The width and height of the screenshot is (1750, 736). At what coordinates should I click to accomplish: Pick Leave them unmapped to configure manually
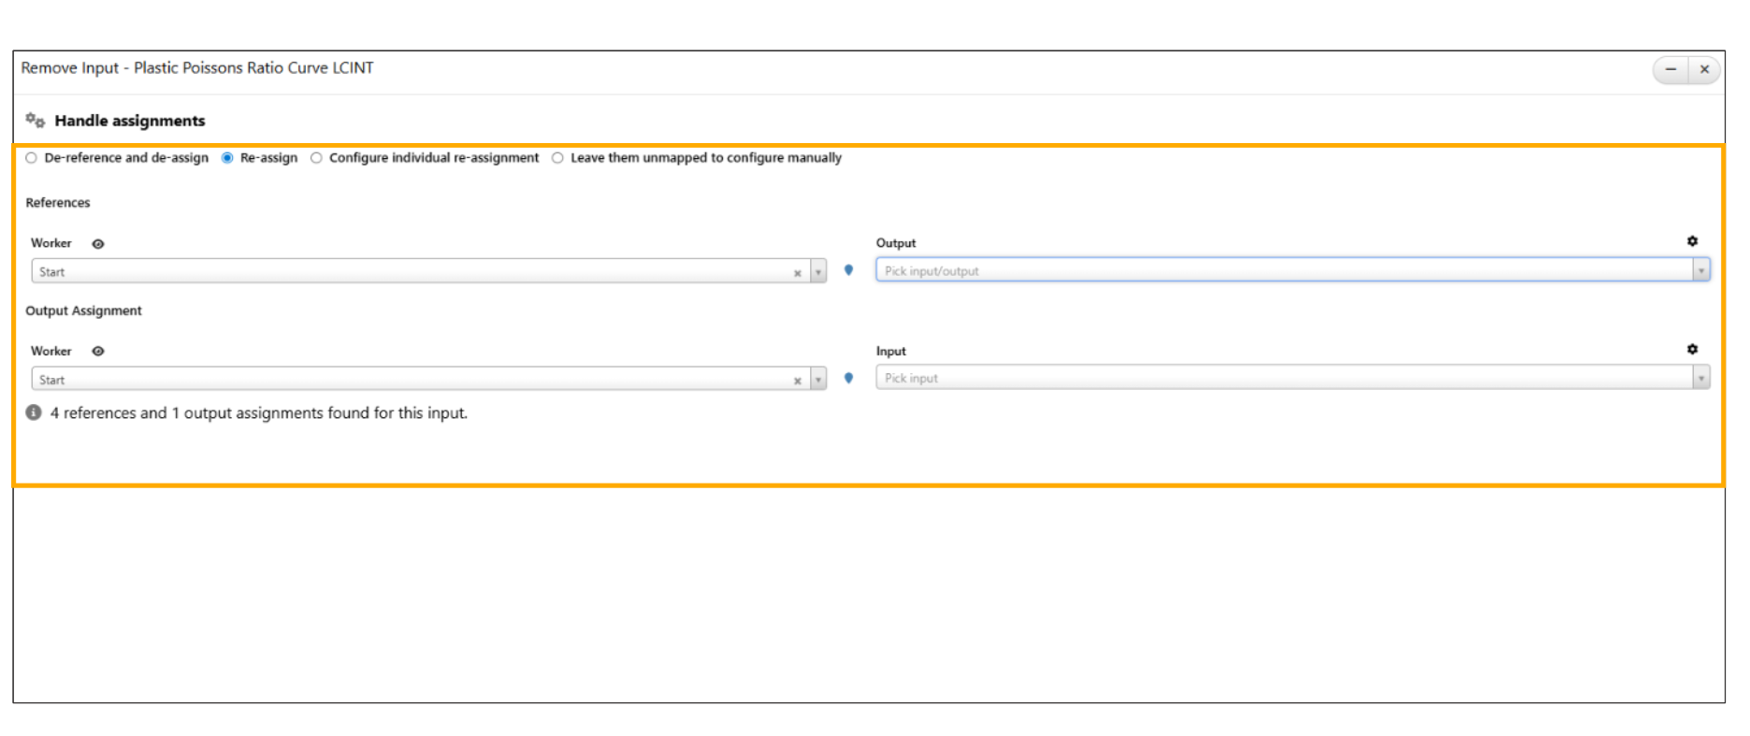(x=557, y=158)
